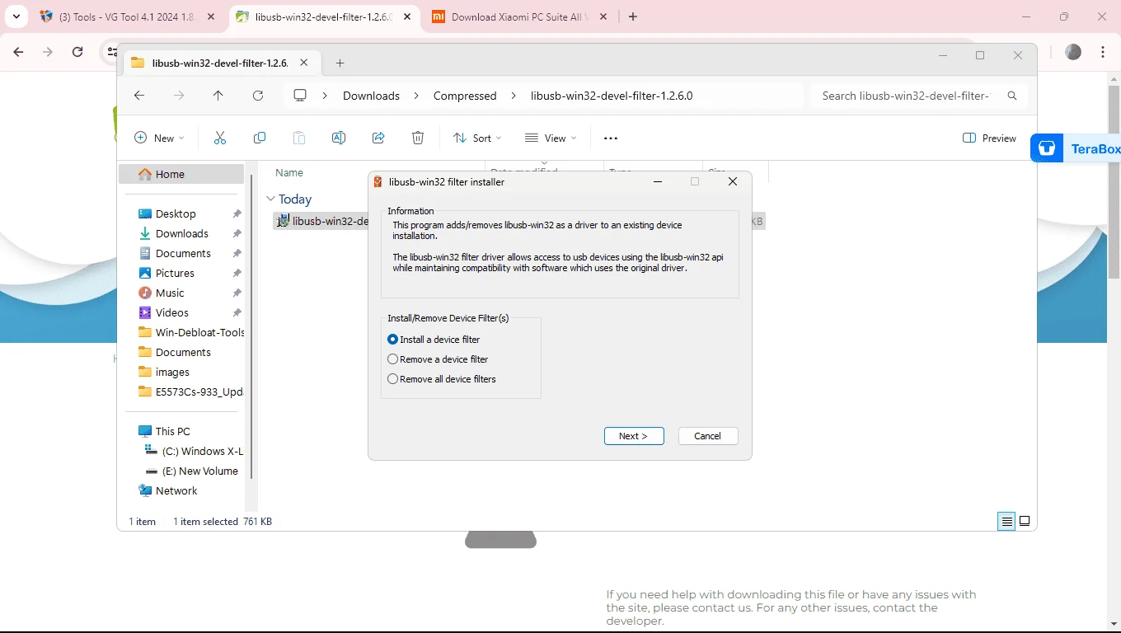
Task: Refresh the Explorer folder view
Action: tap(258, 96)
